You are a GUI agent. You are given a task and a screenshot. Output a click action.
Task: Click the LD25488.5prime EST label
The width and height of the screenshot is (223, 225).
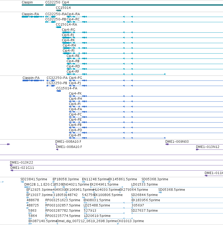click(x=97, y=205)
